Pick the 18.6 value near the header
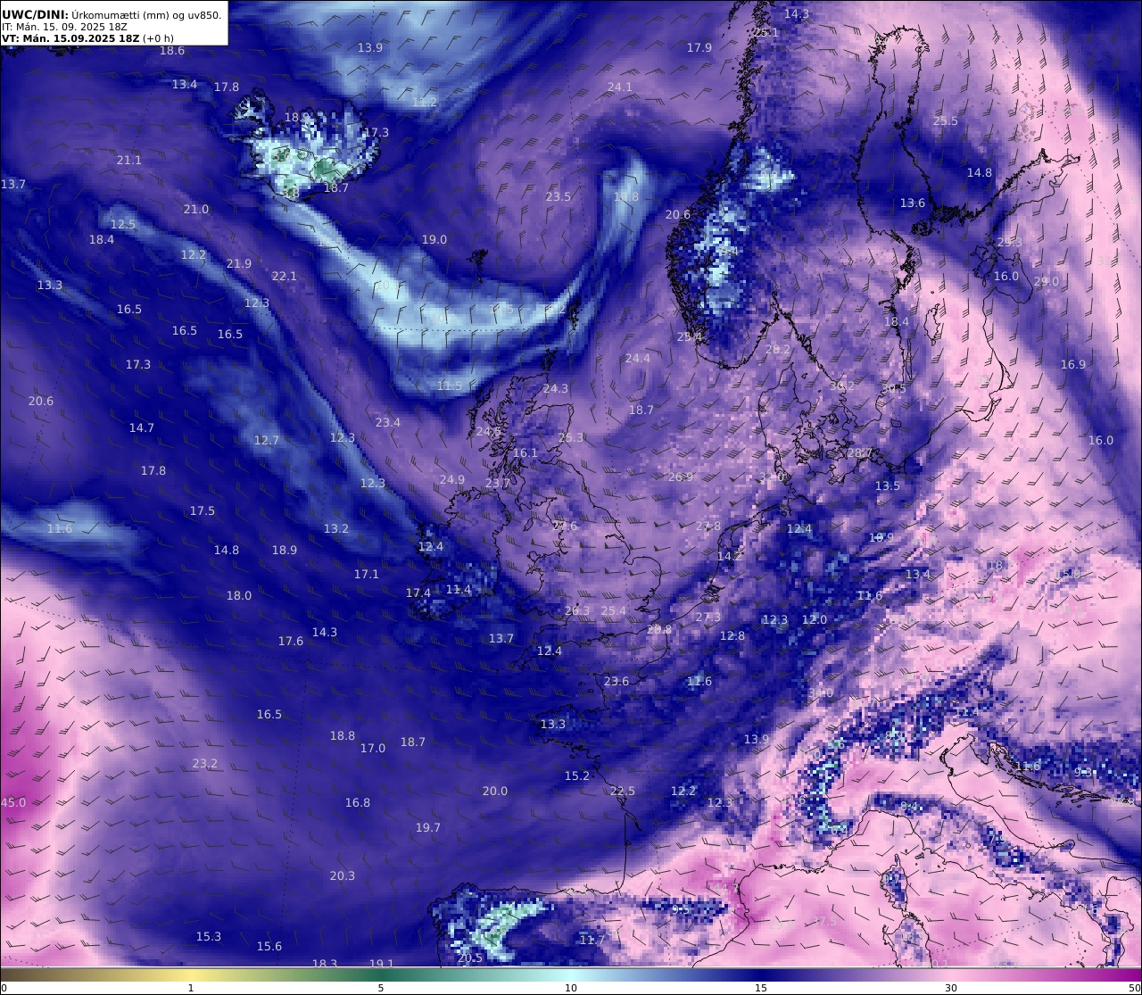The height and width of the screenshot is (995, 1142). (x=172, y=51)
